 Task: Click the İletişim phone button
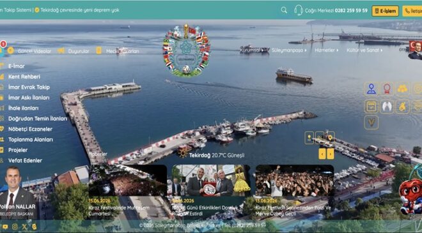[413, 11]
